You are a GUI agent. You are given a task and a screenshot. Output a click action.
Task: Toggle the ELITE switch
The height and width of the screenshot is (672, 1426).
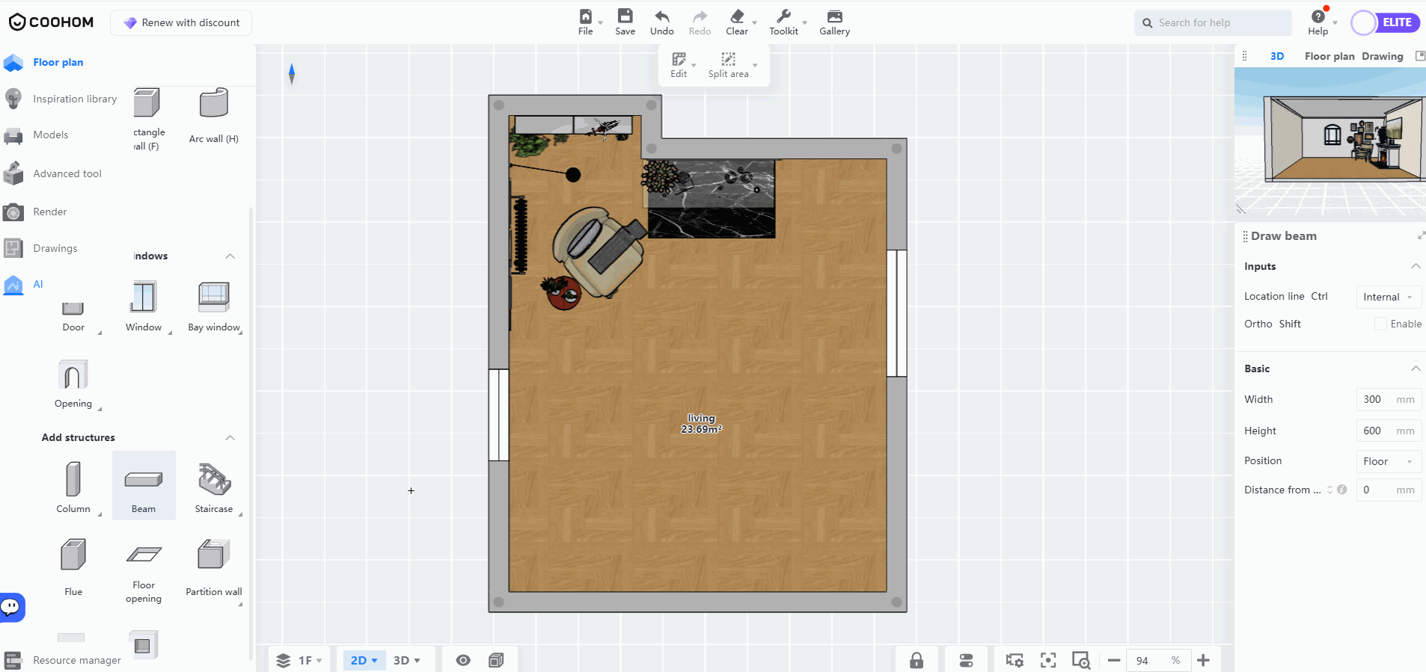point(1385,22)
